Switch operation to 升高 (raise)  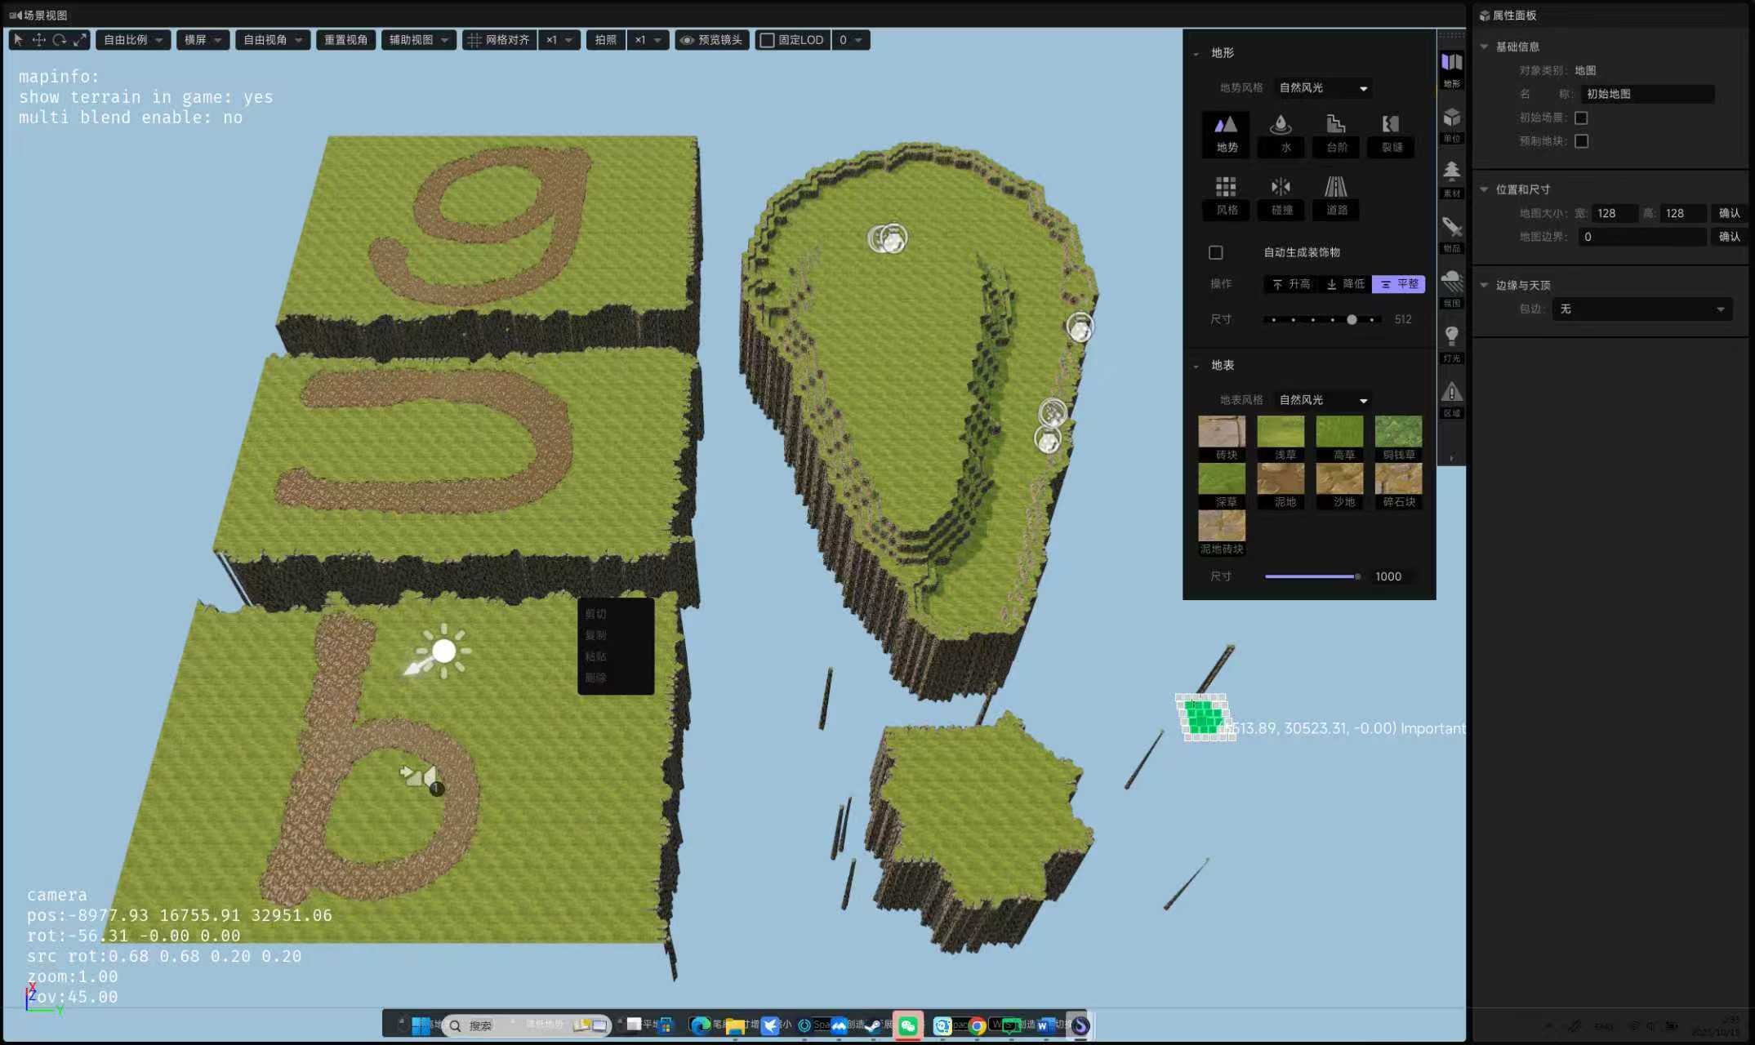(1291, 284)
